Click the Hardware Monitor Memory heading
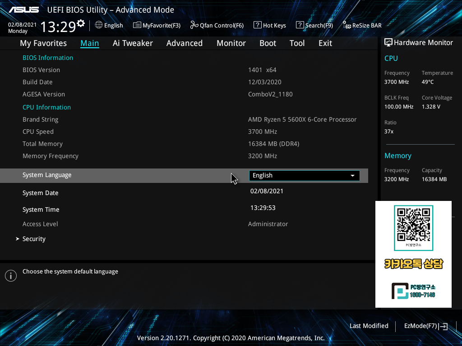This screenshot has height=346, width=462. [398, 155]
